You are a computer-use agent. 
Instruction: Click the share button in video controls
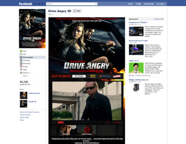pos(117,122)
